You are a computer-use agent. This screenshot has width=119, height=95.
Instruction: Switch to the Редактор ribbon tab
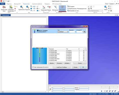[9, 4]
